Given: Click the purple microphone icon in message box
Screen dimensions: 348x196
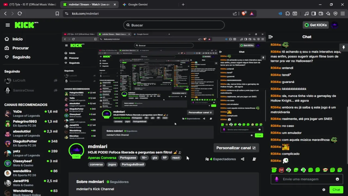Looking at the screenshot, I should [x=276, y=179].
